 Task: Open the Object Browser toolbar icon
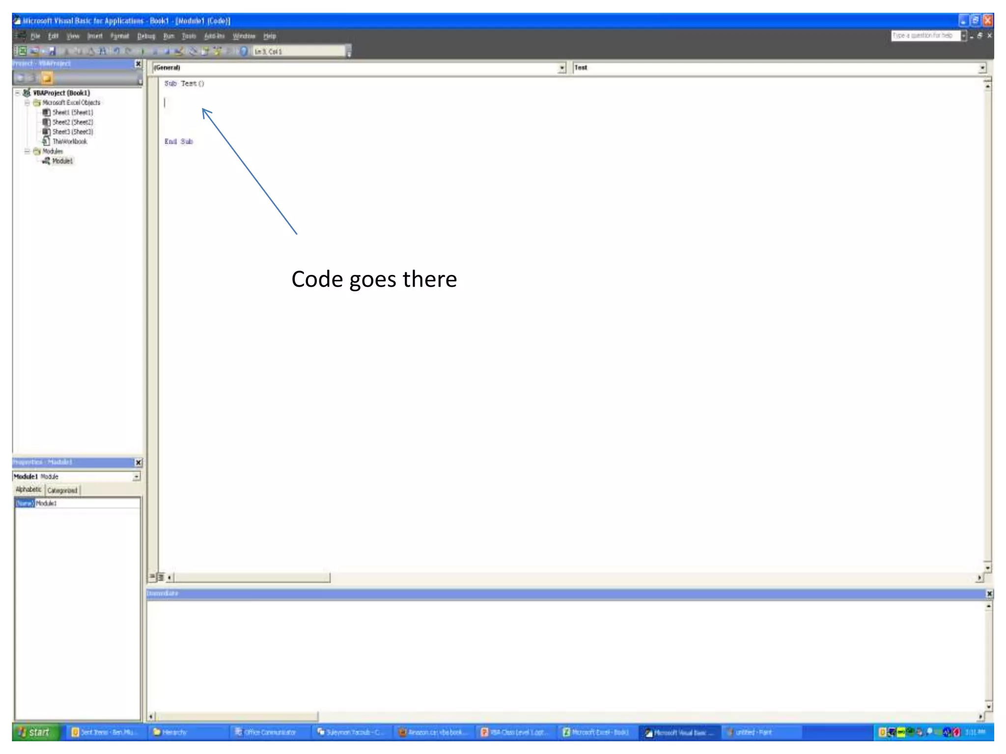pos(218,51)
